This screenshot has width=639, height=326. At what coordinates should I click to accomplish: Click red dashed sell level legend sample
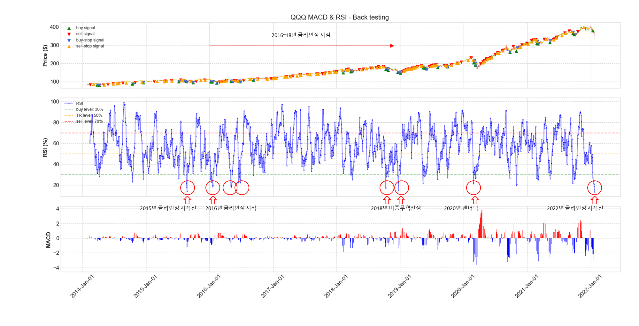pos(69,121)
